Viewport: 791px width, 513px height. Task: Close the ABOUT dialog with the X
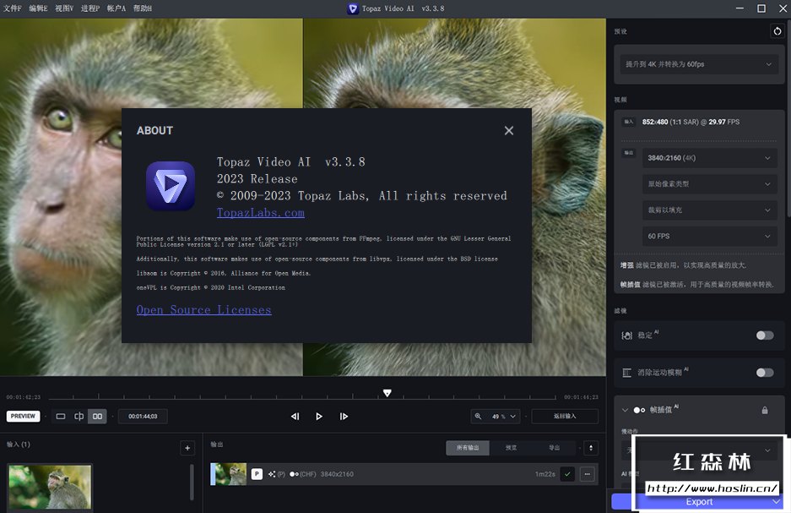[x=508, y=130]
